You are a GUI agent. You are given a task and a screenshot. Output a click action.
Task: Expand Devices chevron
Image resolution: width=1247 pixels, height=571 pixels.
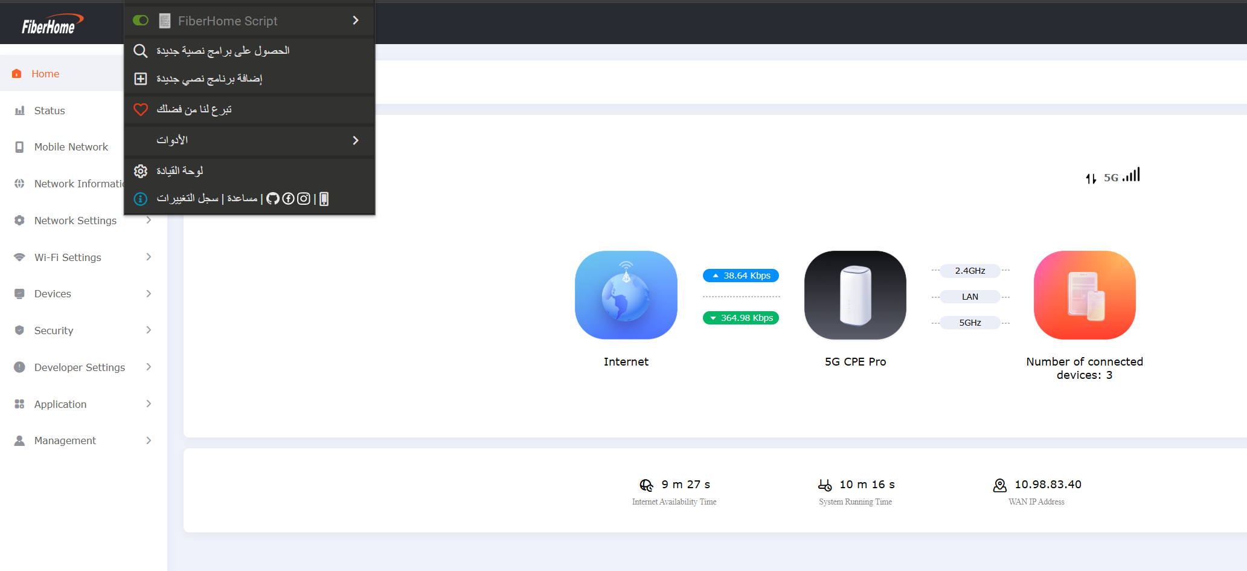point(149,294)
